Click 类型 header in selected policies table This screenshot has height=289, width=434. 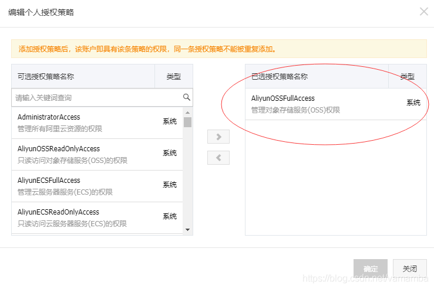coord(408,77)
